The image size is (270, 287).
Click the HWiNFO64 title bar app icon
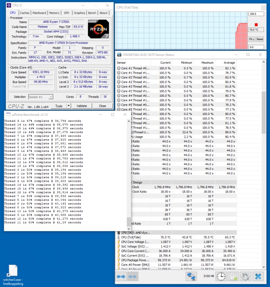click(119, 55)
